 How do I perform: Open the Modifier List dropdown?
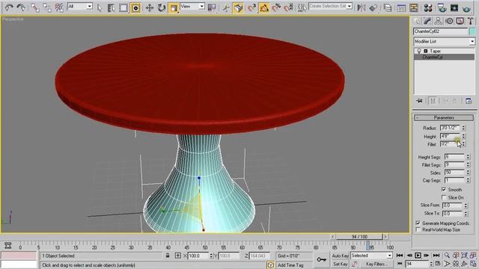(x=444, y=42)
